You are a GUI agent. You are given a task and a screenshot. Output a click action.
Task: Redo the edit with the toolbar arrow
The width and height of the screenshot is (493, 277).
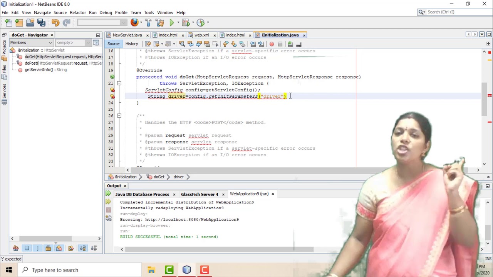pos(66,23)
